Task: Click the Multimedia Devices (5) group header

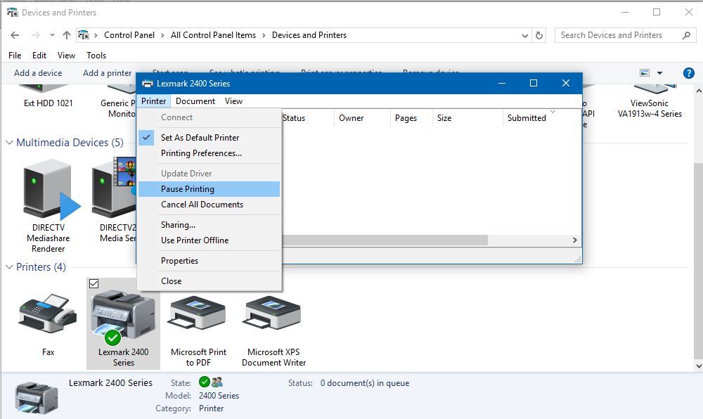Action: coord(70,143)
